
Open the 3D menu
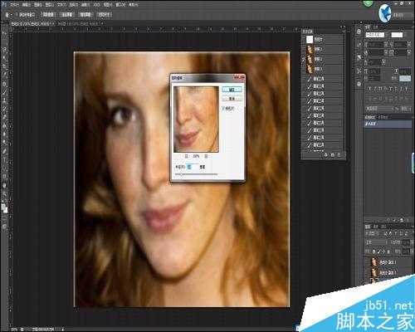[96, 5]
